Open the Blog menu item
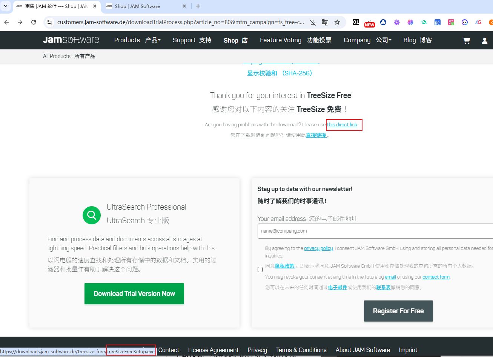The height and width of the screenshot is (357, 493). pos(418,40)
